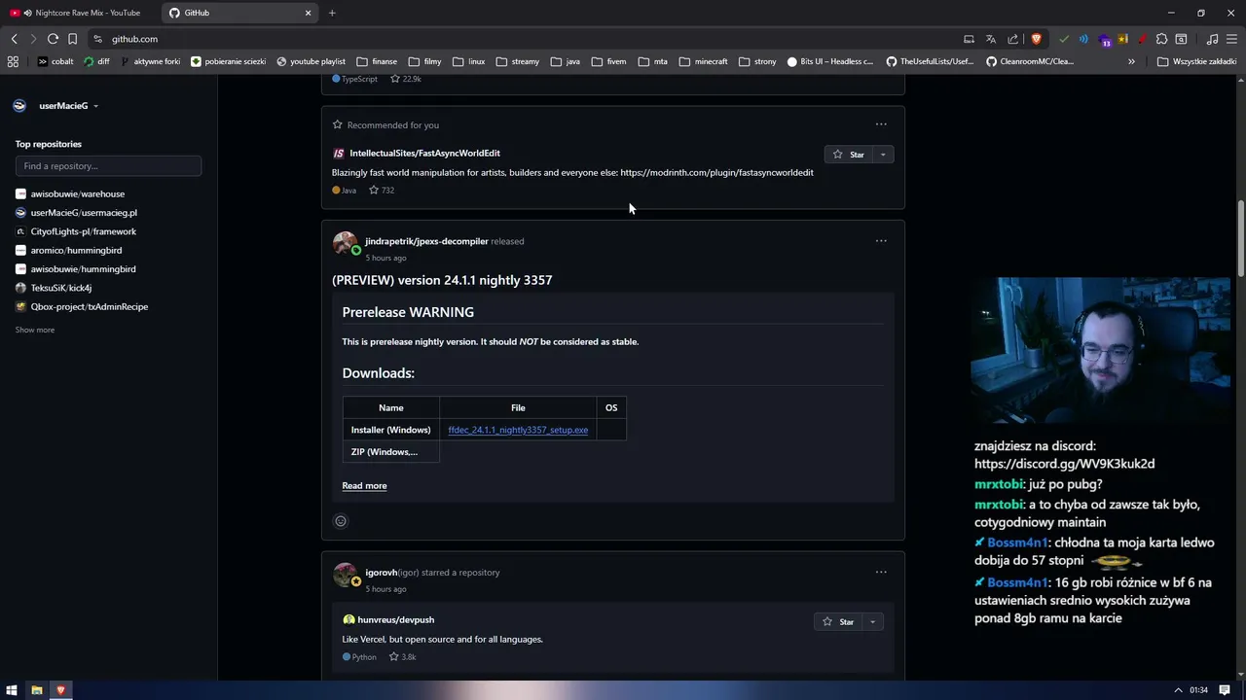This screenshot has height=700, width=1246.
Task: Add a reaction with the smiley icon
Action: click(341, 521)
